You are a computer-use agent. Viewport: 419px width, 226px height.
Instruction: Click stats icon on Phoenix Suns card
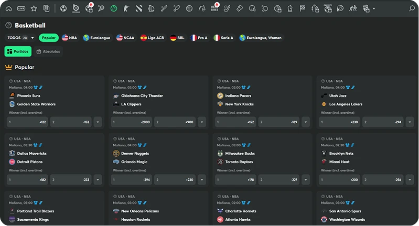(41, 88)
